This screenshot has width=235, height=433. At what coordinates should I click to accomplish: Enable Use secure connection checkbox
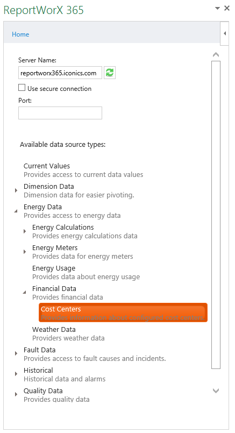tap(22, 88)
